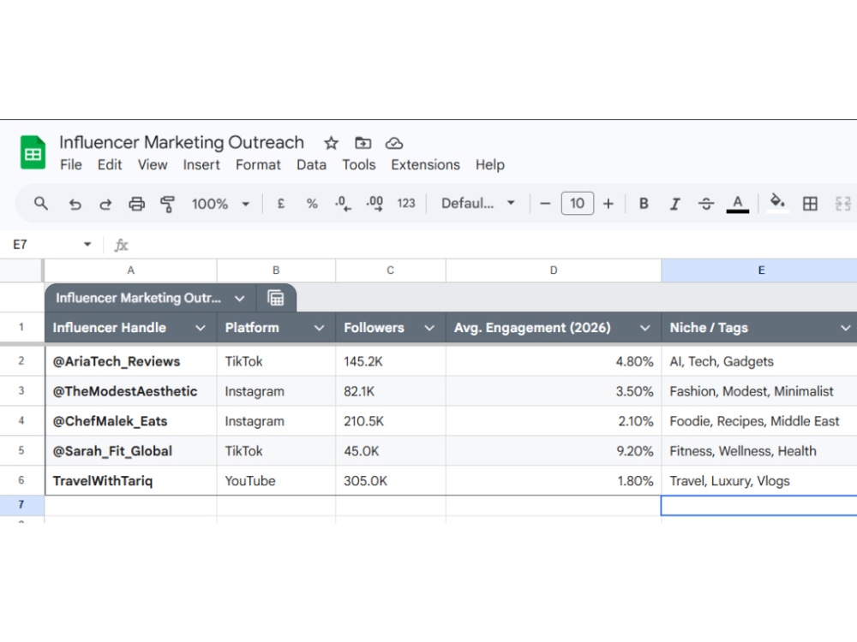Click the format as percent button
The width and height of the screenshot is (857, 642).
(x=312, y=204)
